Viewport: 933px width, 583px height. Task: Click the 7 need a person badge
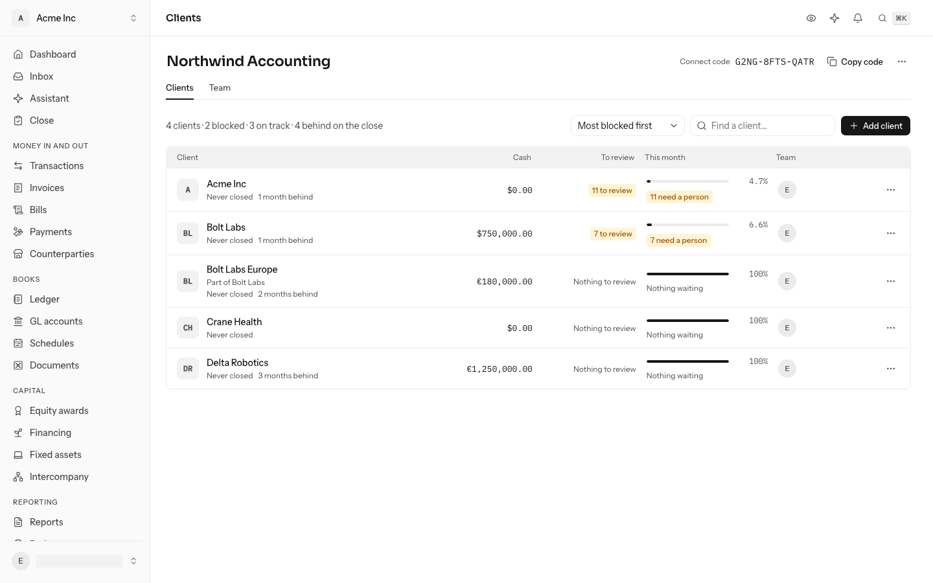pos(678,240)
